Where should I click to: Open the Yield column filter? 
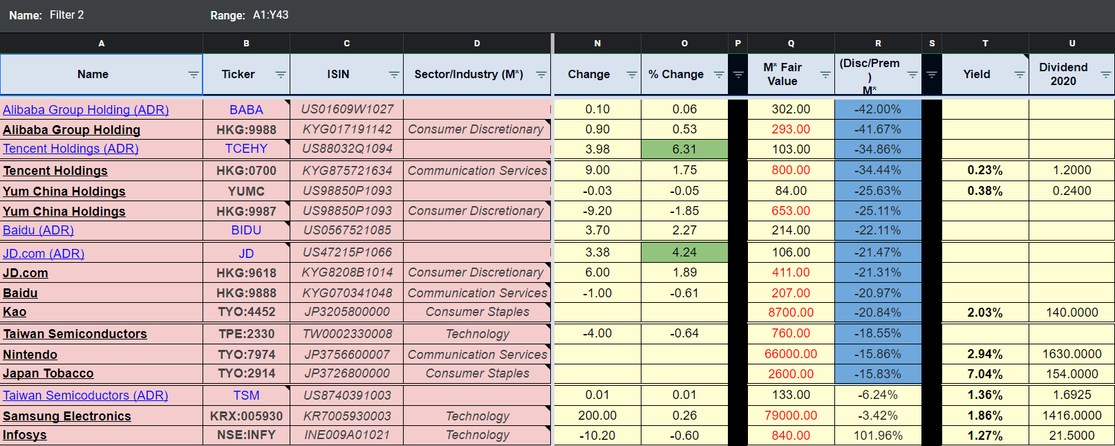tap(1020, 75)
